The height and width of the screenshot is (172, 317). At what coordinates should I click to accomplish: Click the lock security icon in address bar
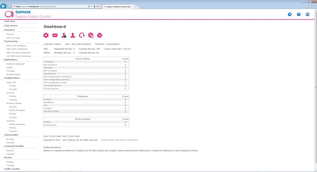click(x=94, y=6)
